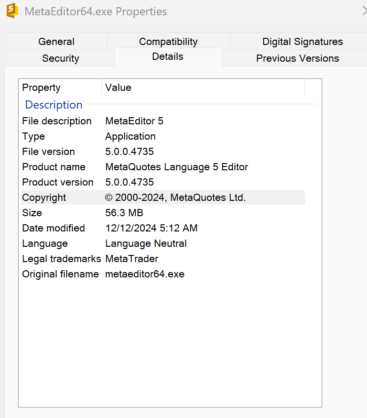Select the Description group heading

(x=54, y=105)
